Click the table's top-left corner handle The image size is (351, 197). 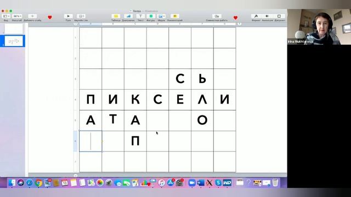76,24
